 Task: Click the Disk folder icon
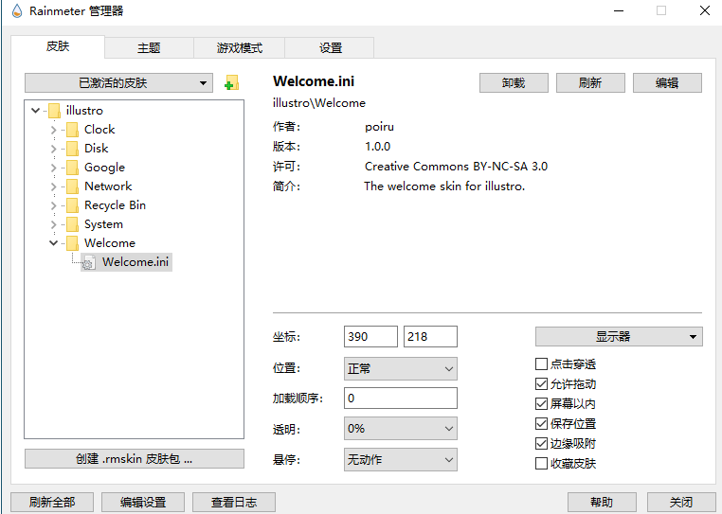pos(72,149)
